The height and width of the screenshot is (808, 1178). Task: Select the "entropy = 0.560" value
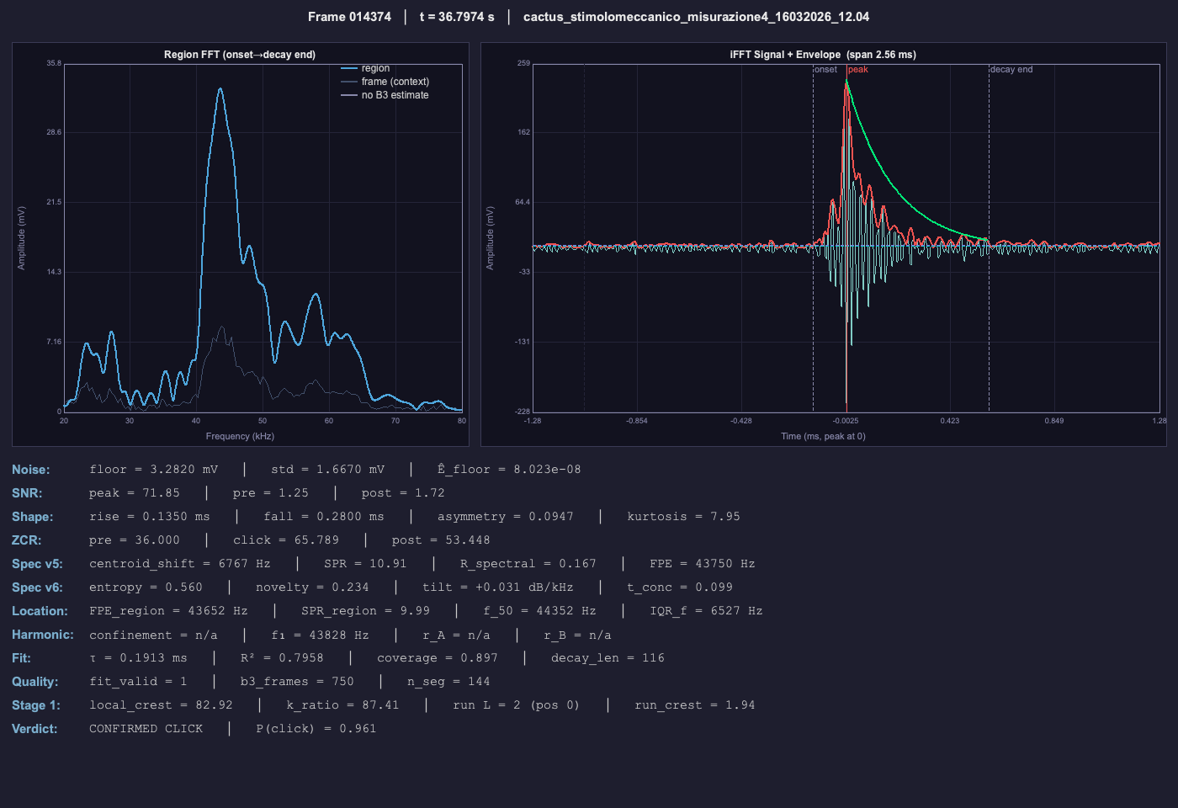coord(146,587)
